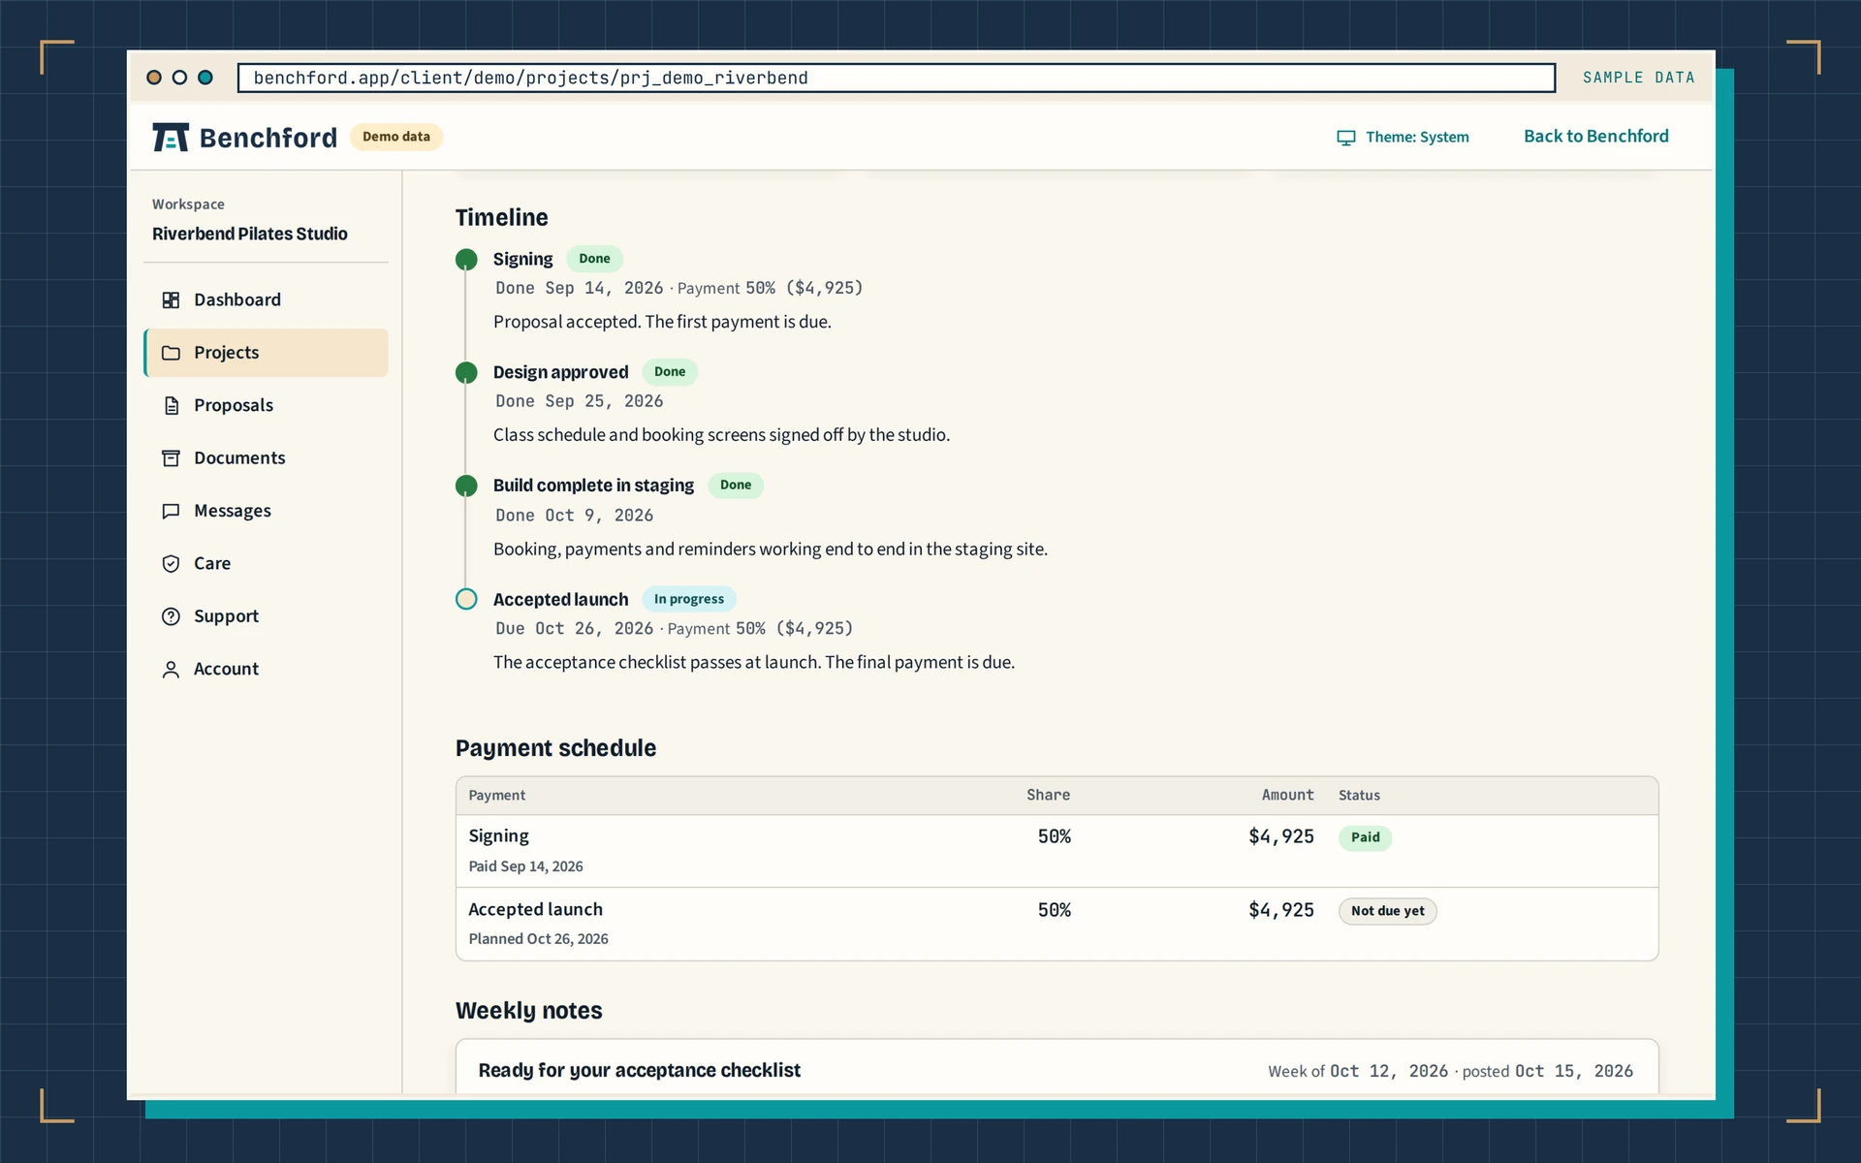Viewport: 1861px width, 1163px height.
Task: Click the Amount column header
Action: [1287, 796]
